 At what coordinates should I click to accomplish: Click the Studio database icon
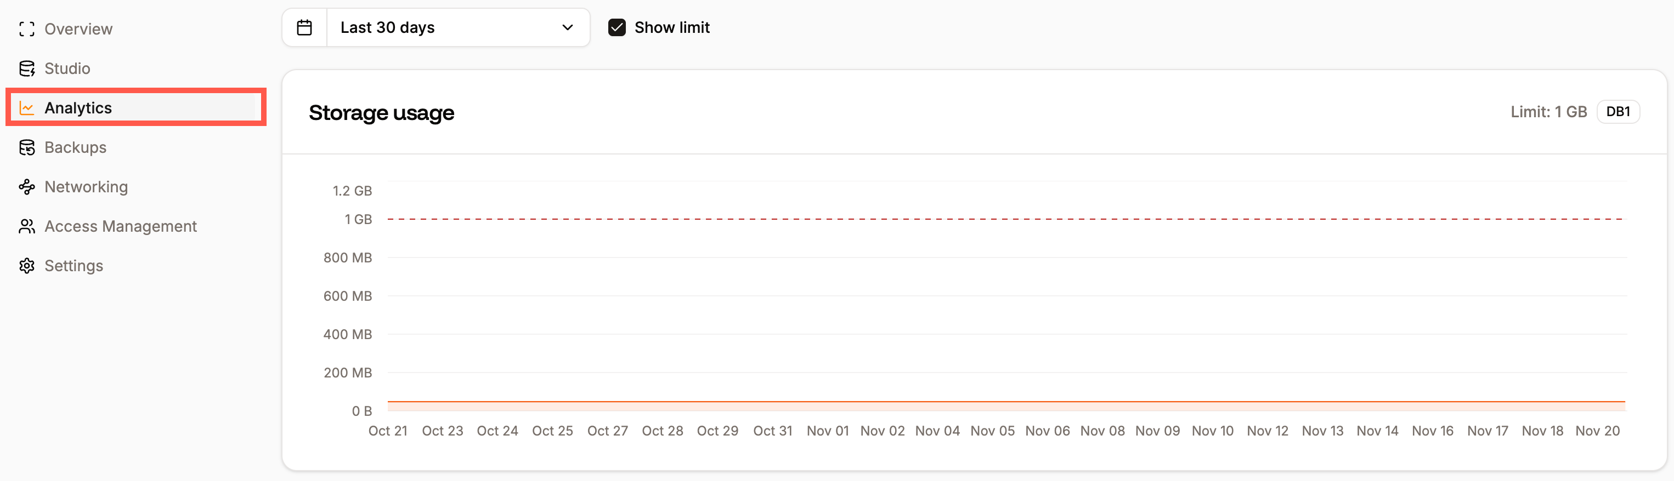pos(27,68)
